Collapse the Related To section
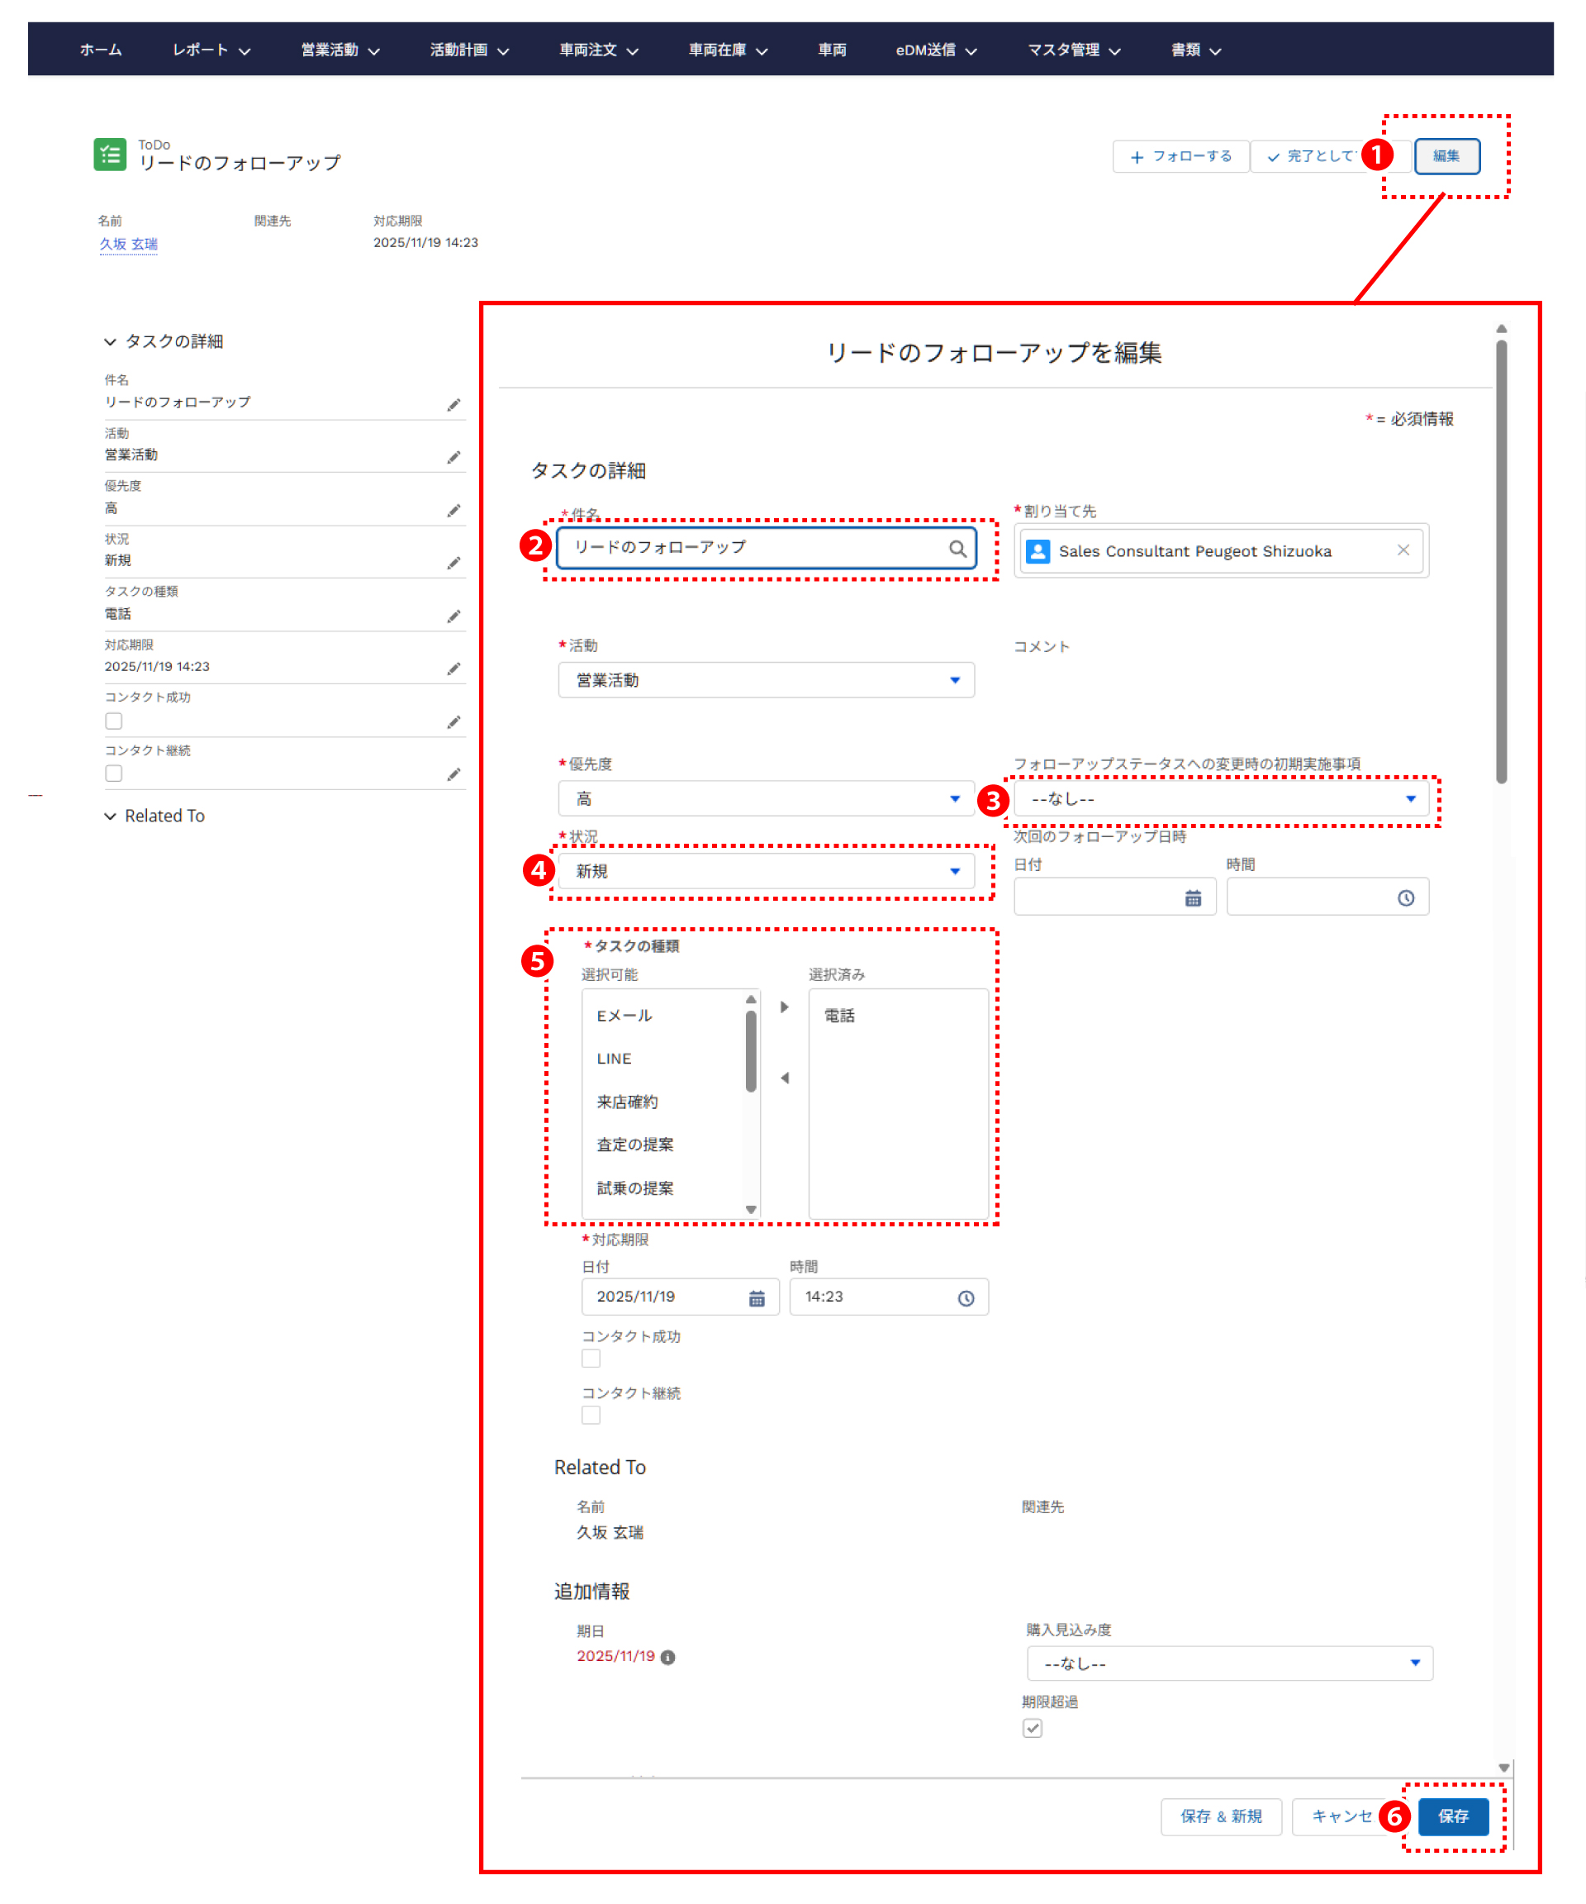Viewport: 1586px width, 1904px height. 111,816
